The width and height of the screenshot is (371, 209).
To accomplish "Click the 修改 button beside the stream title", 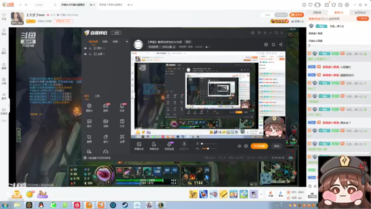I will (188, 42).
